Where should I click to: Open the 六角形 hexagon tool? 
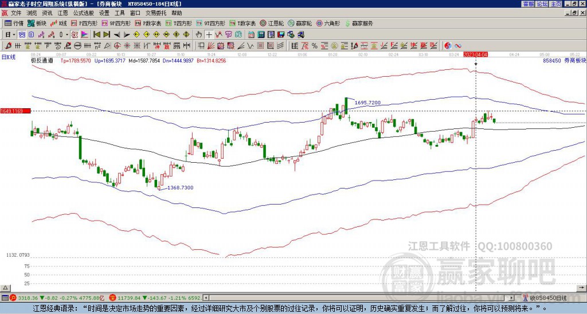[x=328, y=23]
